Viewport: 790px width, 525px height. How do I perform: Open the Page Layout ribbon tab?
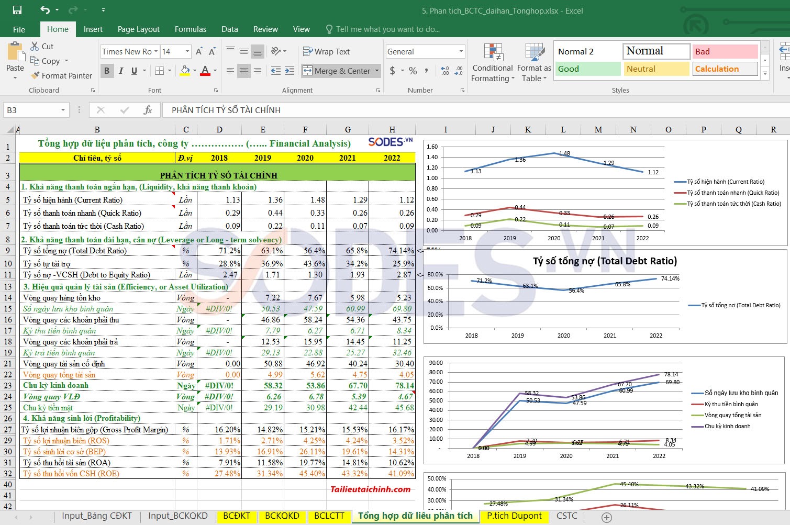[x=138, y=29]
